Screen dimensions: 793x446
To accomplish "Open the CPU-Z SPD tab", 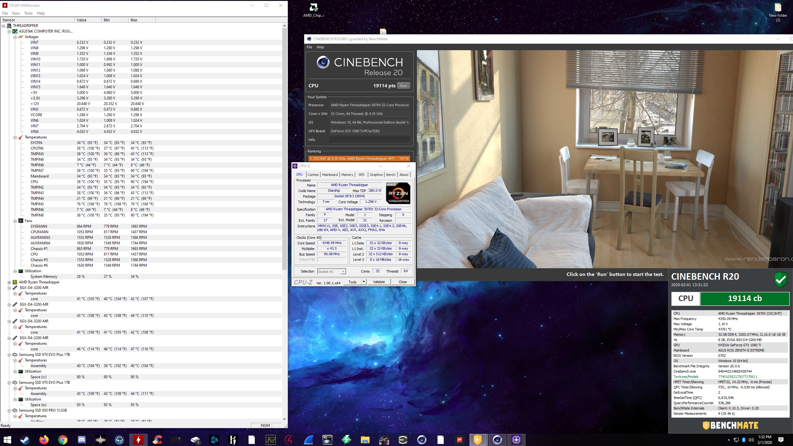I will tap(361, 175).
